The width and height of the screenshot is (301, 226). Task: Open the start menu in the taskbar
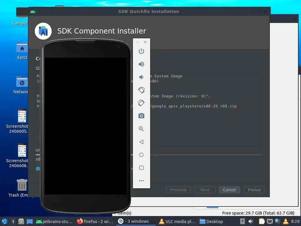click(5, 221)
